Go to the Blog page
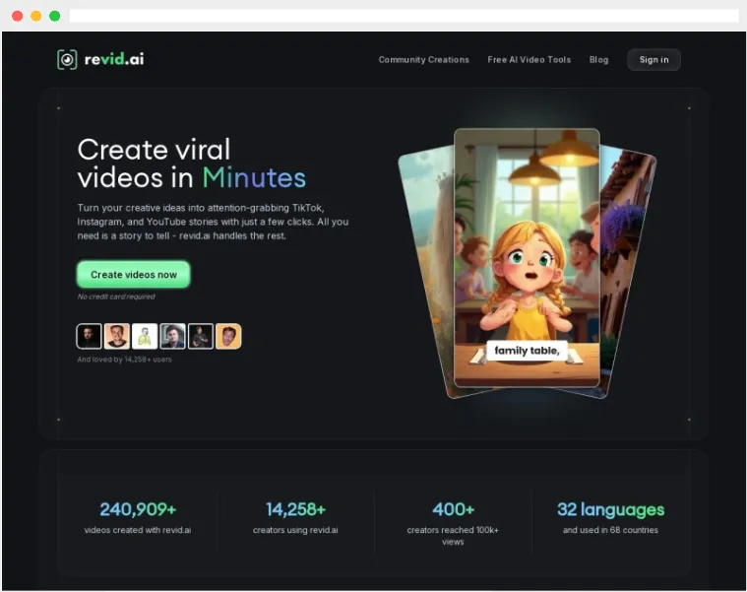The height and width of the screenshot is (592, 747). click(x=598, y=59)
